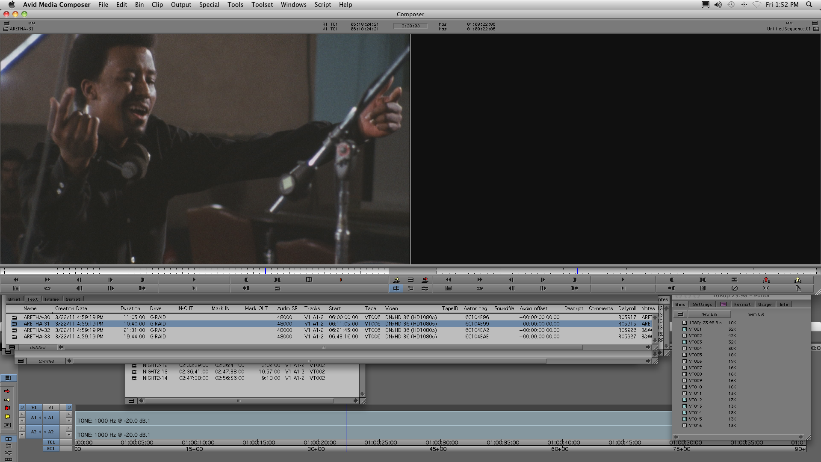Click the New Bin button
Image resolution: width=821 pixels, height=462 pixels.
(709, 314)
